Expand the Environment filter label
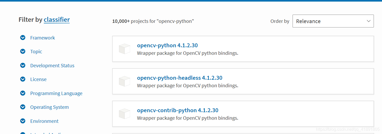 coord(44,121)
